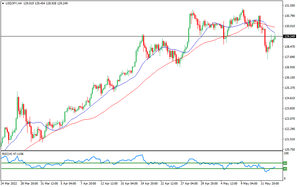The image size is (297, 187).
Task: Click the USDJPY,H4 chart title text
Action: tap(14, 3)
